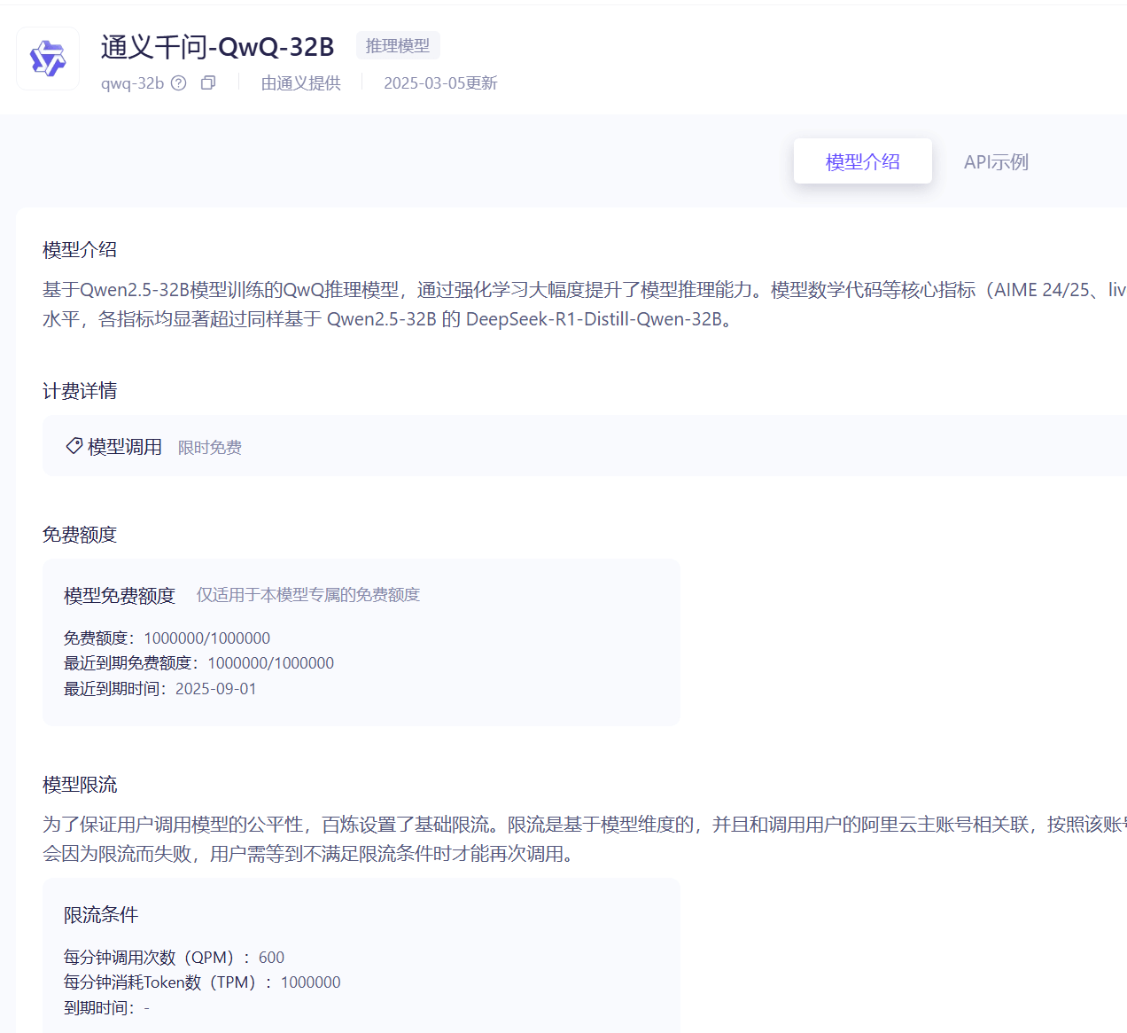The height and width of the screenshot is (1033, 1127).
Task: Click the 到期时间 row under 限流条件
Action: 106,1008
